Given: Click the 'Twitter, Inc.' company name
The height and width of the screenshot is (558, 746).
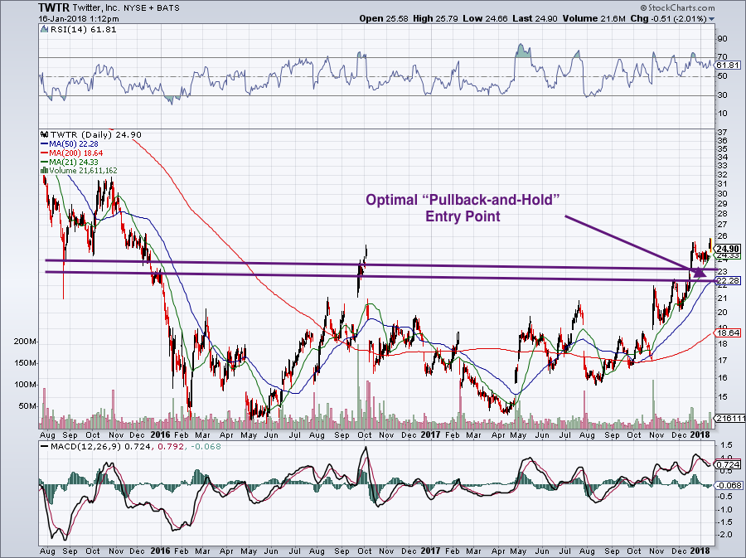Looking at the screenshot, I should 98,7.
